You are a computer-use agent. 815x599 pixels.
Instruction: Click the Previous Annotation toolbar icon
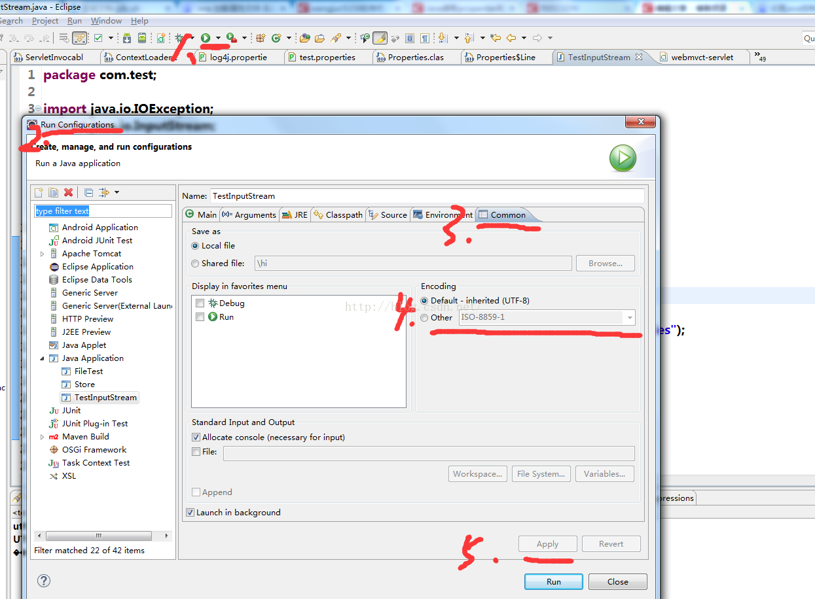click(469, 38)
